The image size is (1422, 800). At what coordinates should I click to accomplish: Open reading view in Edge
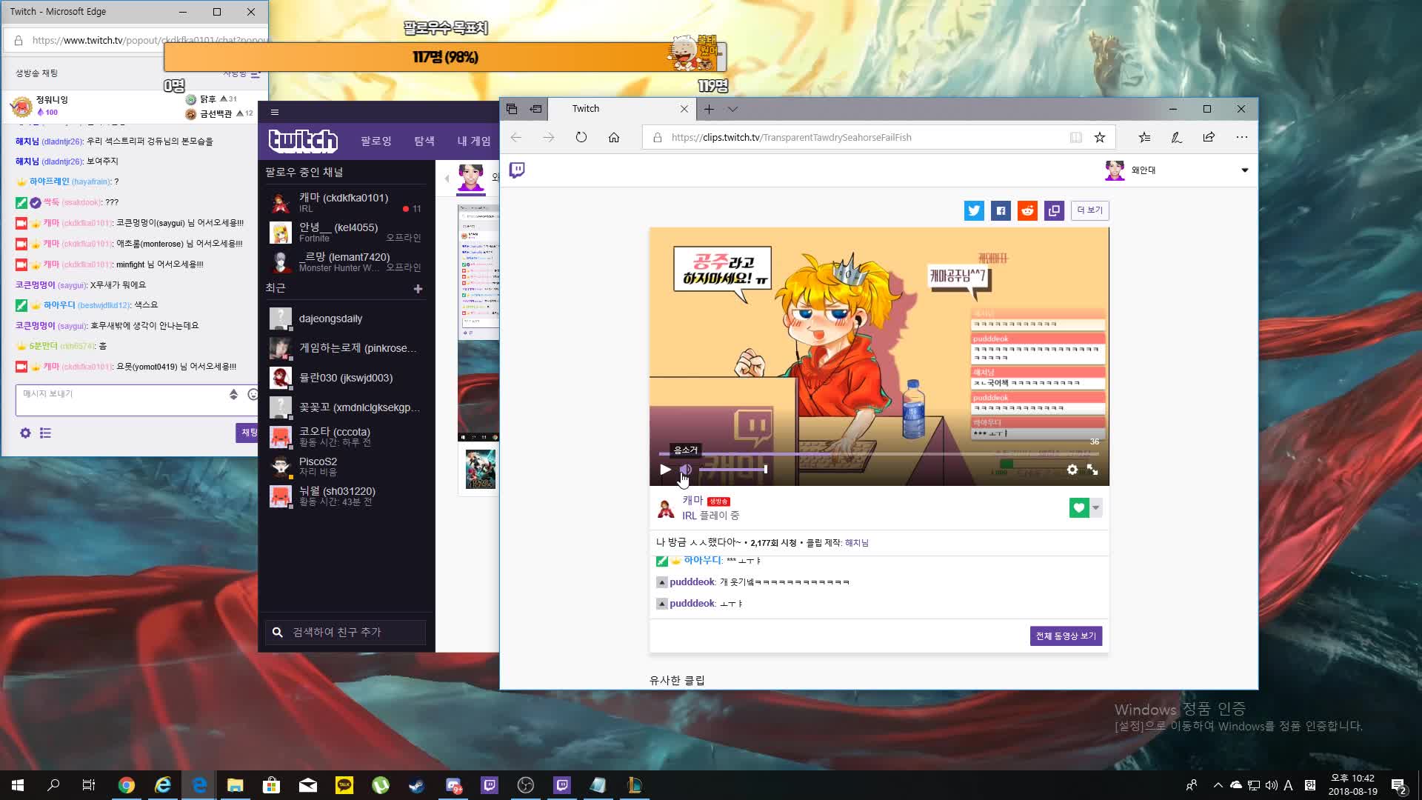[1075, 137]
